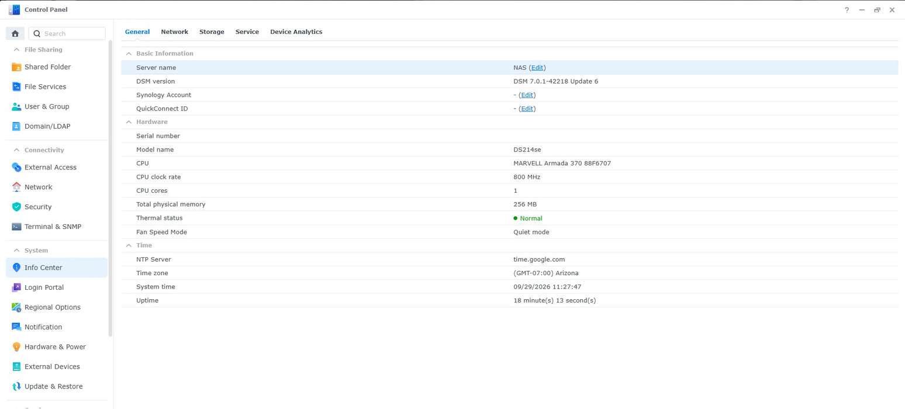The height and width of the screenshot is (409, 905).
Task: Select Quiet mode fan value
Action: [x=531, y=233]
